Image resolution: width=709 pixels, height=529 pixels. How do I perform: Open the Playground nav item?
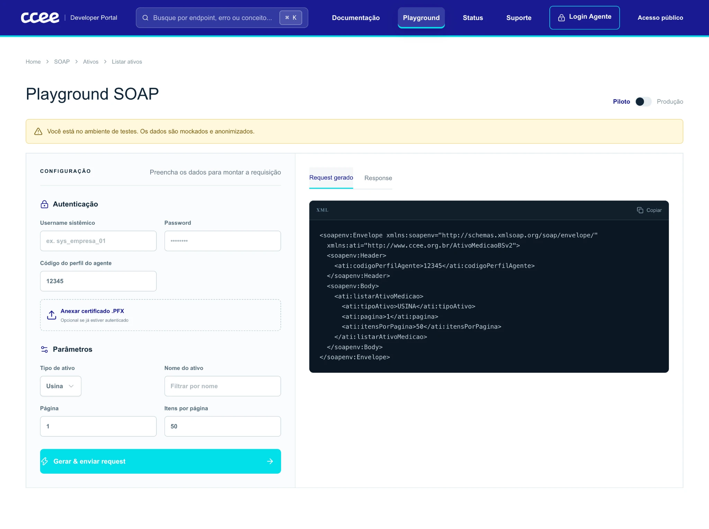coord(421,18)
